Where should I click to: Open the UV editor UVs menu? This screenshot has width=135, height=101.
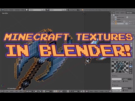tap(106, 91)
